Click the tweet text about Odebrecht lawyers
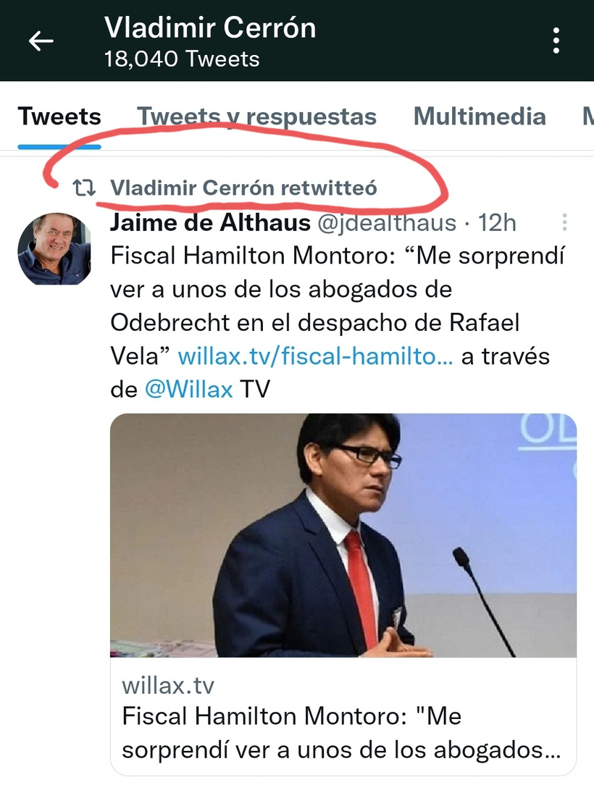 pyautogui.click(x=337, y=322)
